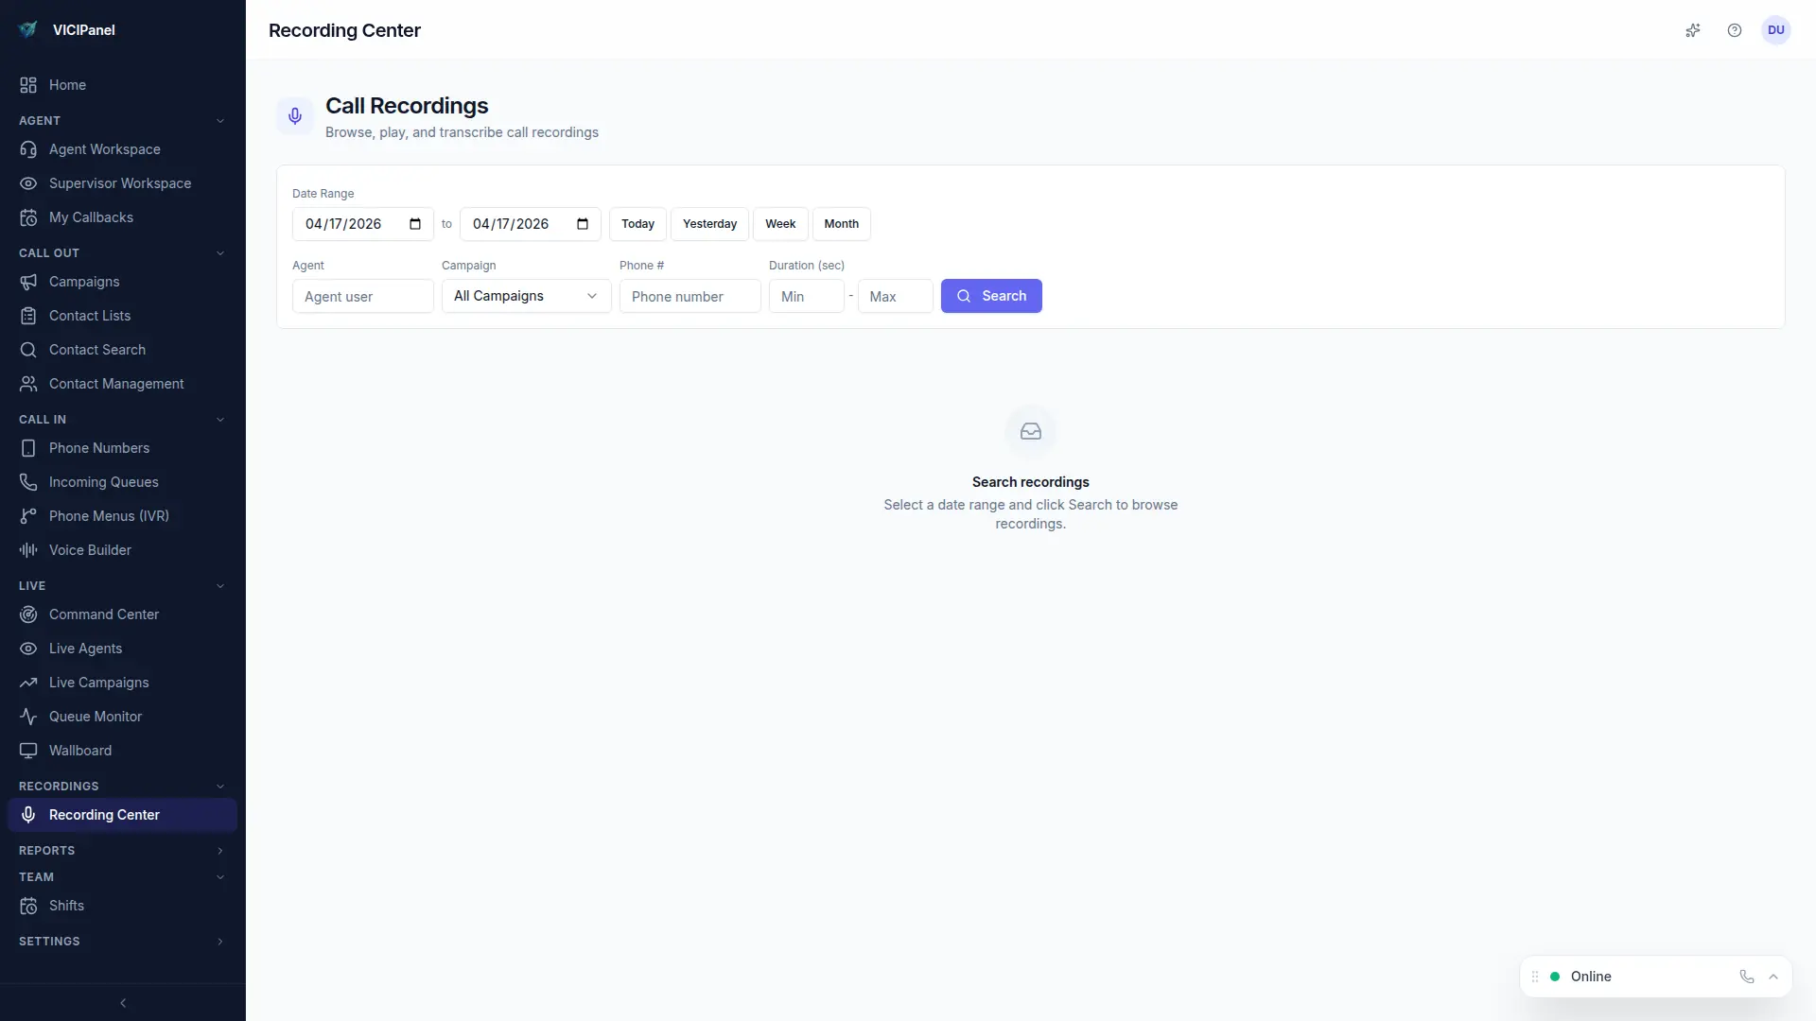The width and height of the screenshot is (1816, 1021).
Task: Select the Week date preset
Action: (780, 224)
